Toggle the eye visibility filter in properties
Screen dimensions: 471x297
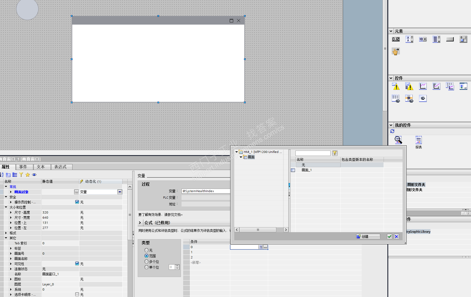[x=34, y=175]
